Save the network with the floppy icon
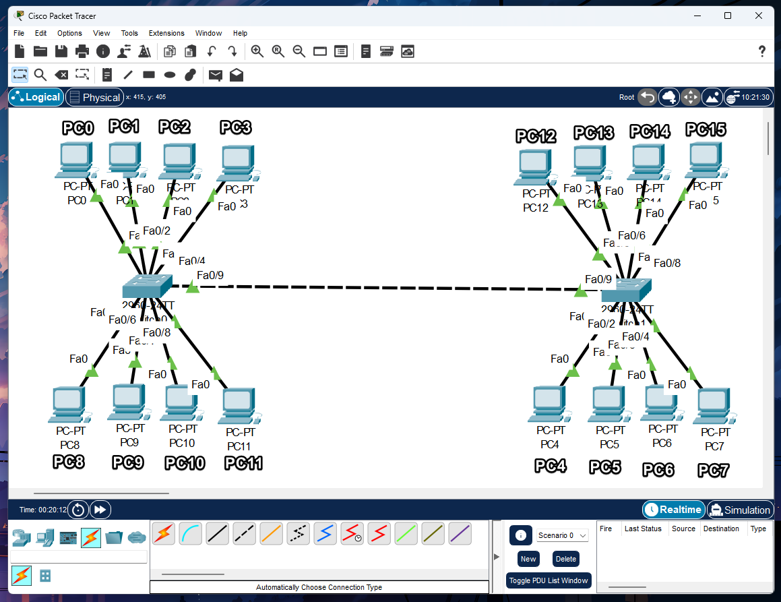Image resolution: width=781 pixels, height=602 pixels. coord(61,51)
